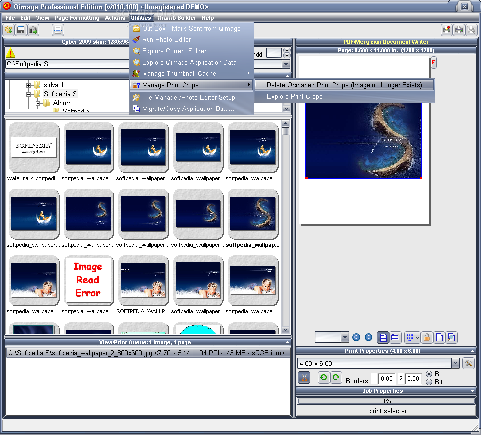Expand the sidvault folder tree node
This screenshot has height=435, width=481.
point(28,85)
